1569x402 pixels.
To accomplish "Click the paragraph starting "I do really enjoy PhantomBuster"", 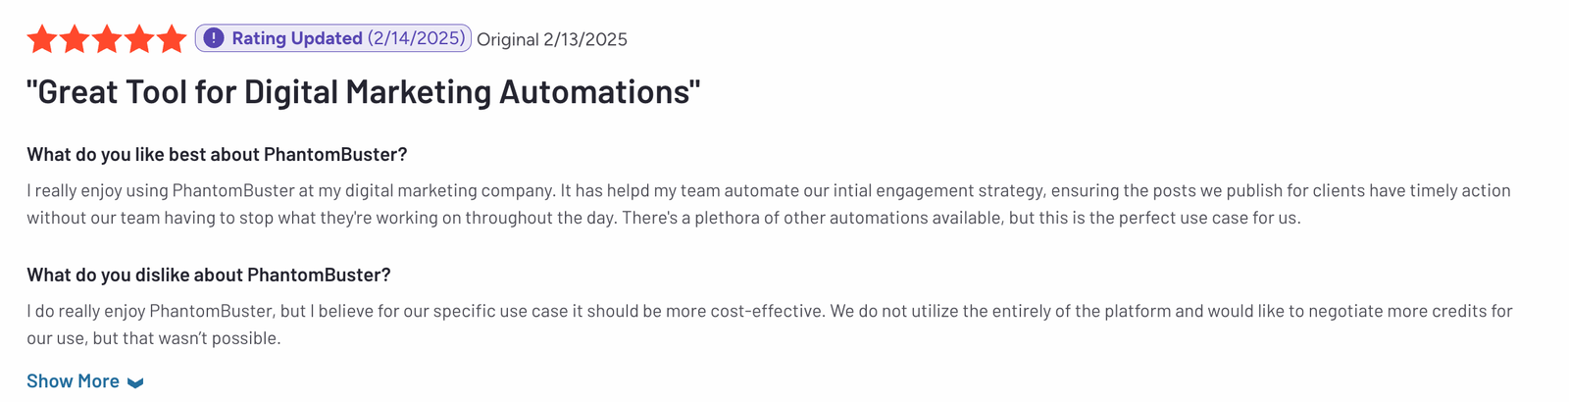I will coord(770,325).
